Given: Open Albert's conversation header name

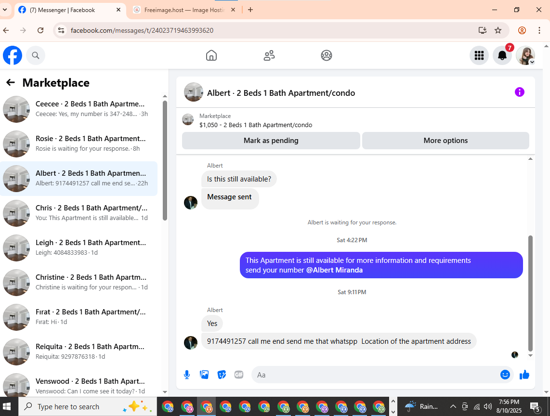Looking at the screenshot, I should [281, 93].
